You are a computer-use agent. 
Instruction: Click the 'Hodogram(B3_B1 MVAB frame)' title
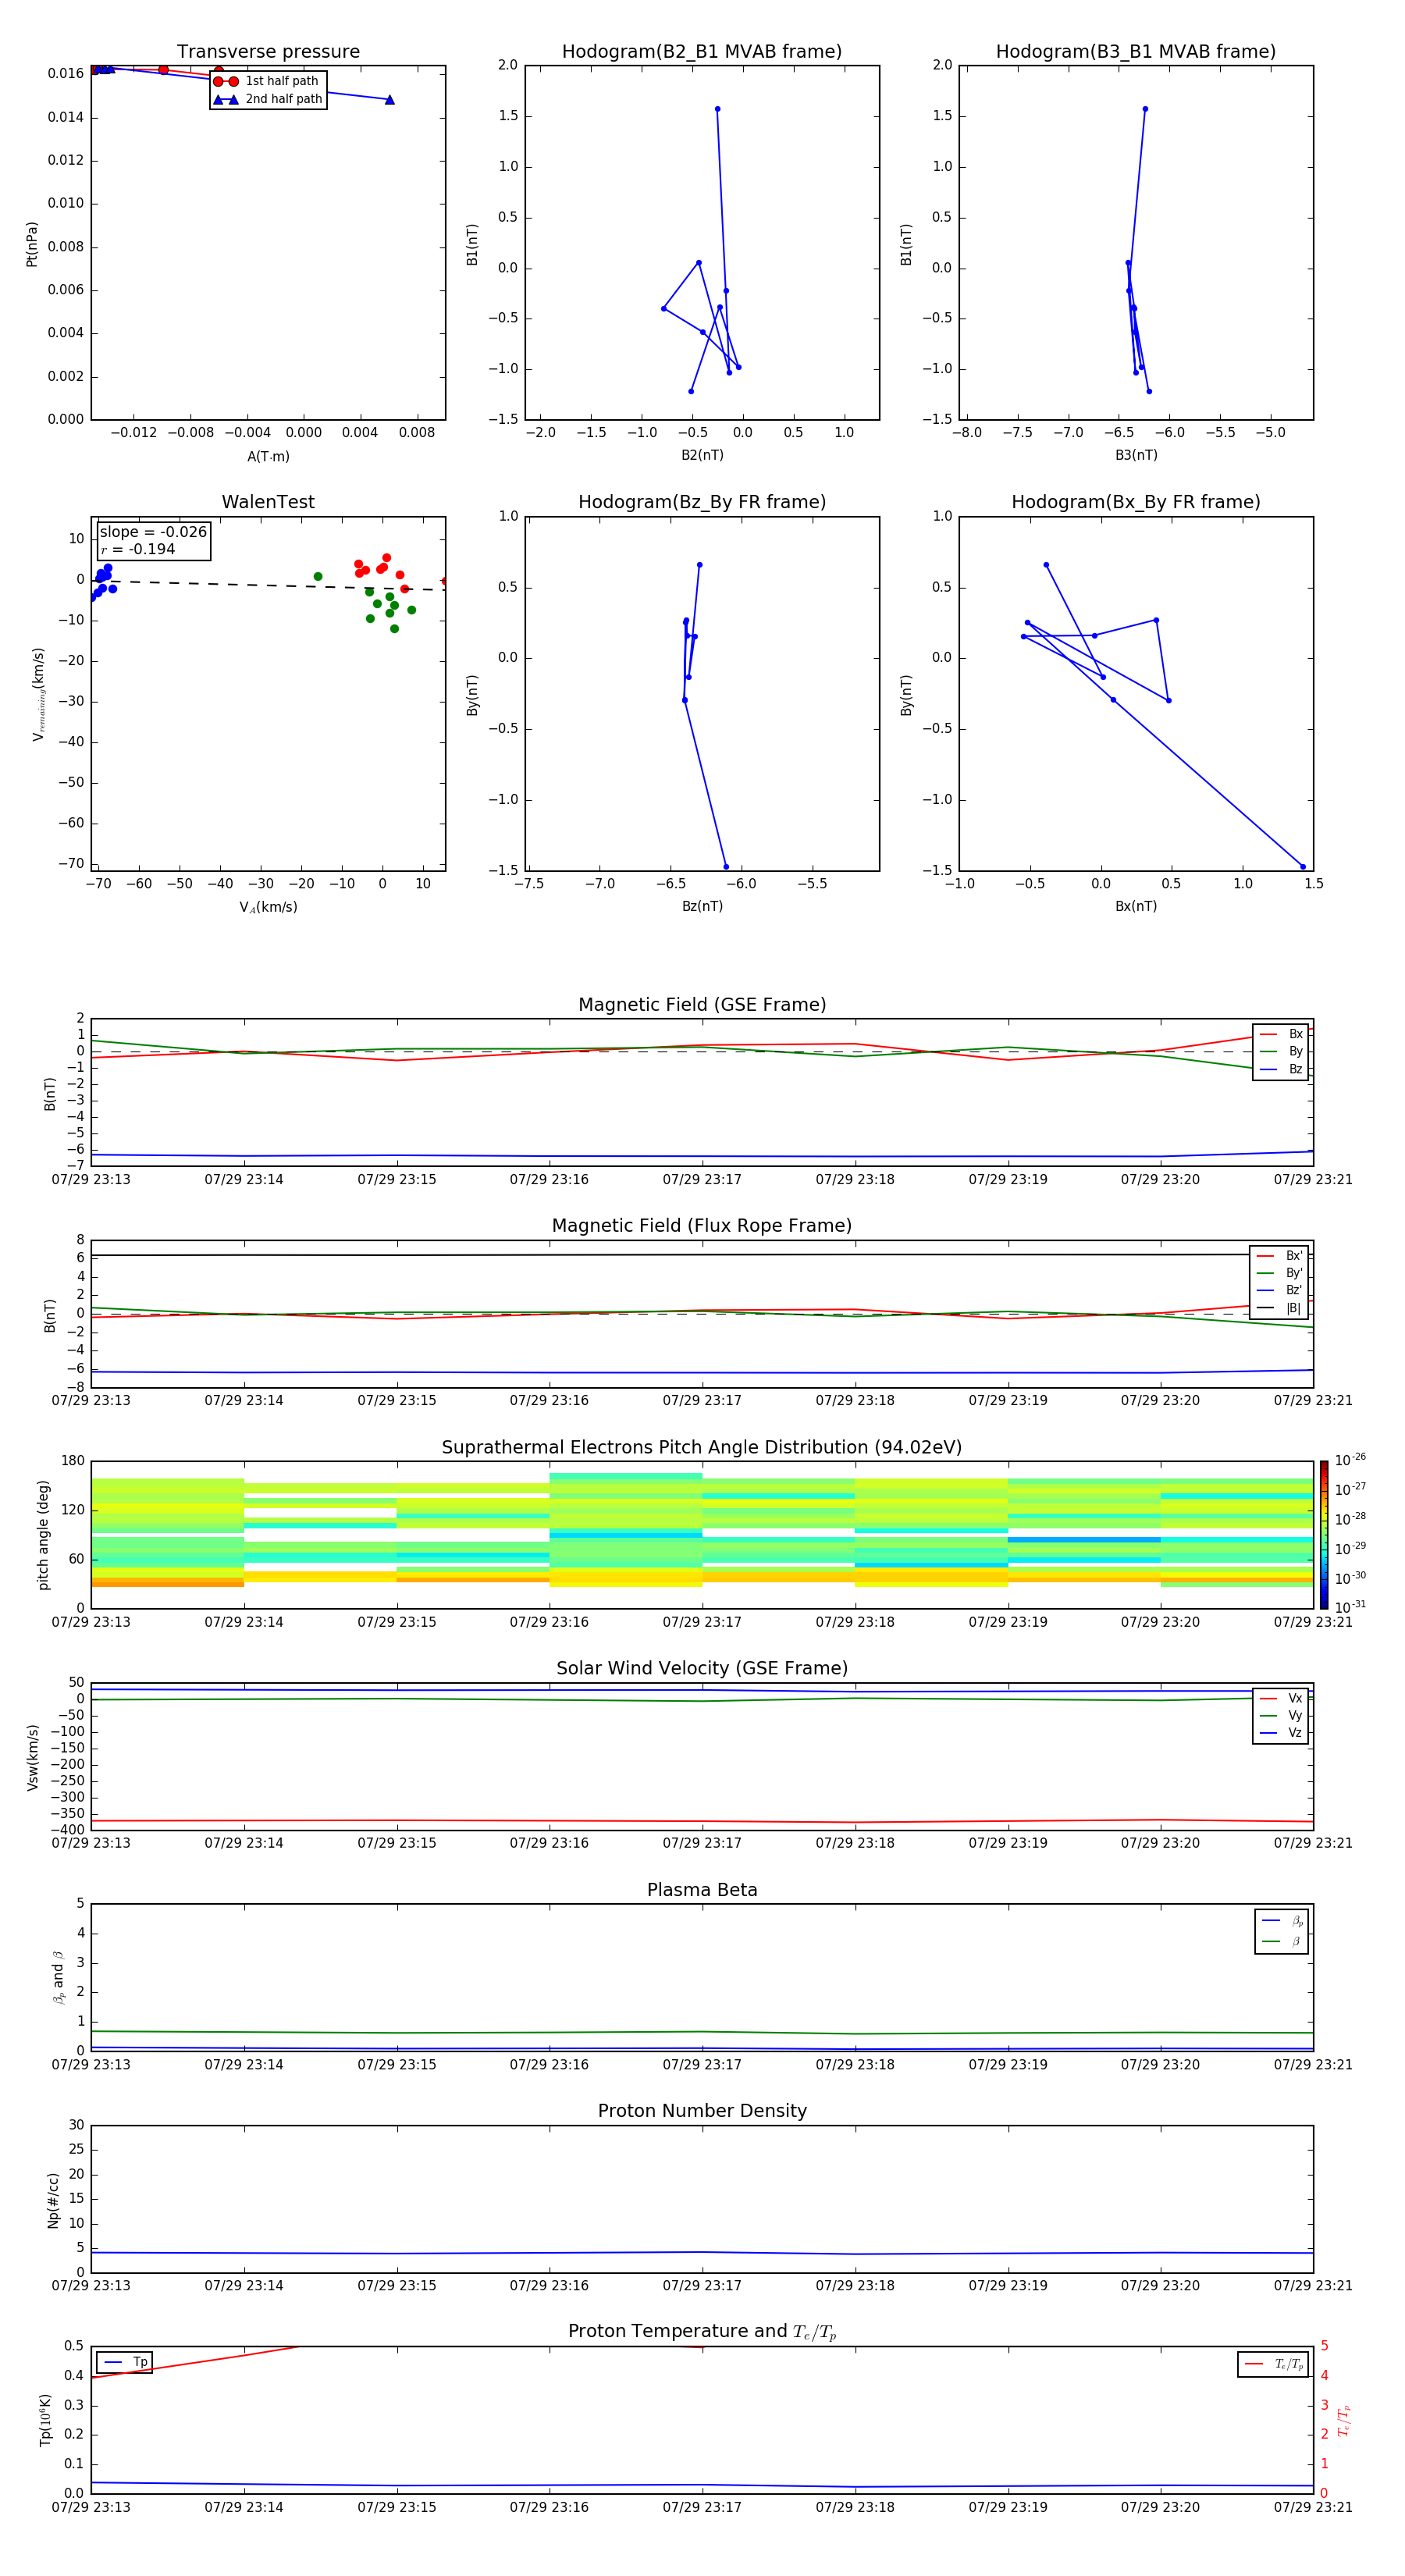[1136, 51]
